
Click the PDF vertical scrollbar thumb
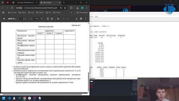88,82
